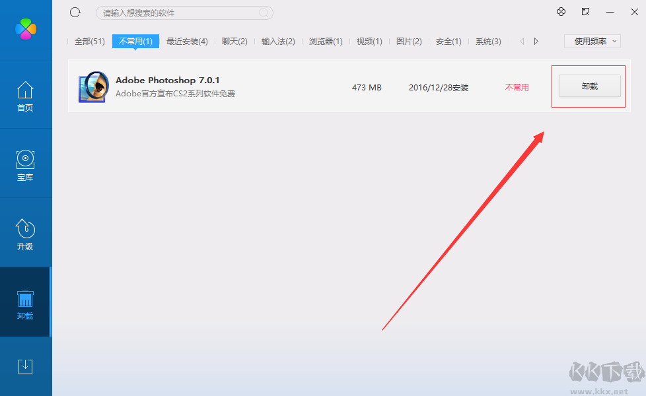Open the 最近安装(4) tab
Image resolution: width=646 pixels, height=396 pixels.
pos(187,41)
